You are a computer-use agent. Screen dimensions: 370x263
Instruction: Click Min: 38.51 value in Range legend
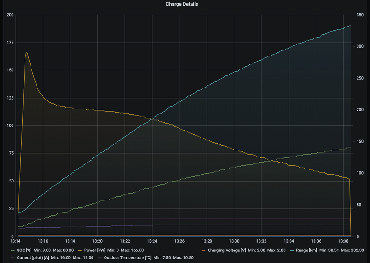tap(329, 250)
